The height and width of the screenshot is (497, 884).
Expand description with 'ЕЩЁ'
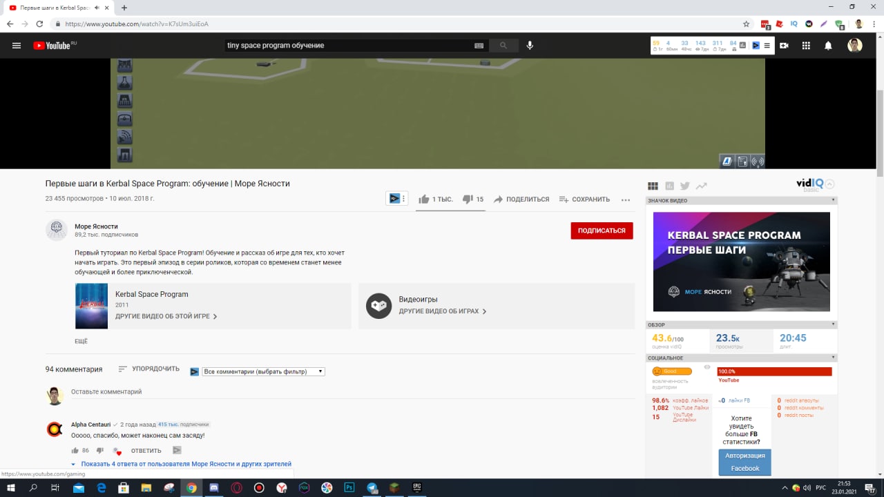point(81,341)
